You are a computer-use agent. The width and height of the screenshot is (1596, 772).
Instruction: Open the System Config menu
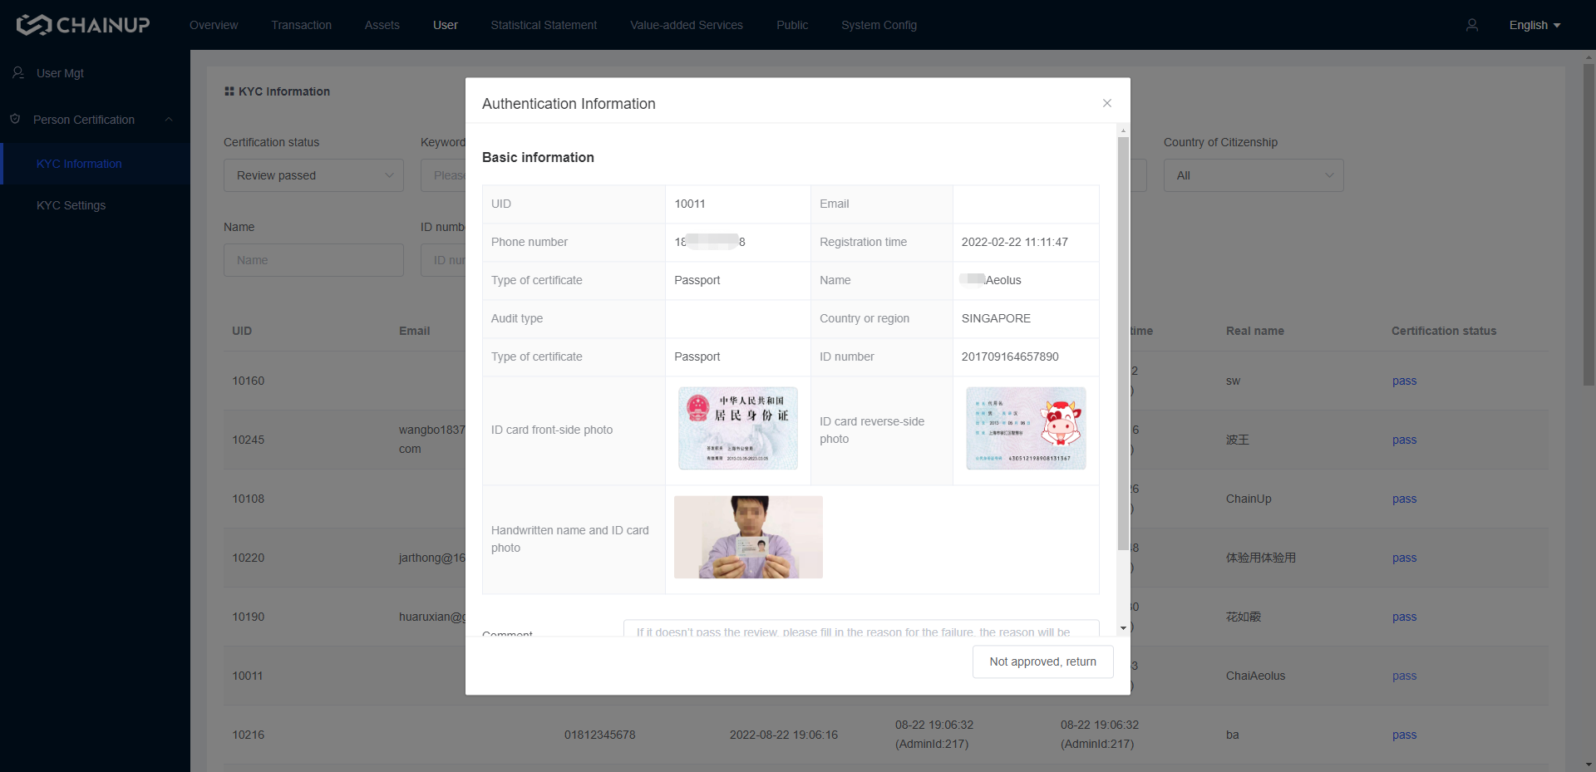coord(879,25)
